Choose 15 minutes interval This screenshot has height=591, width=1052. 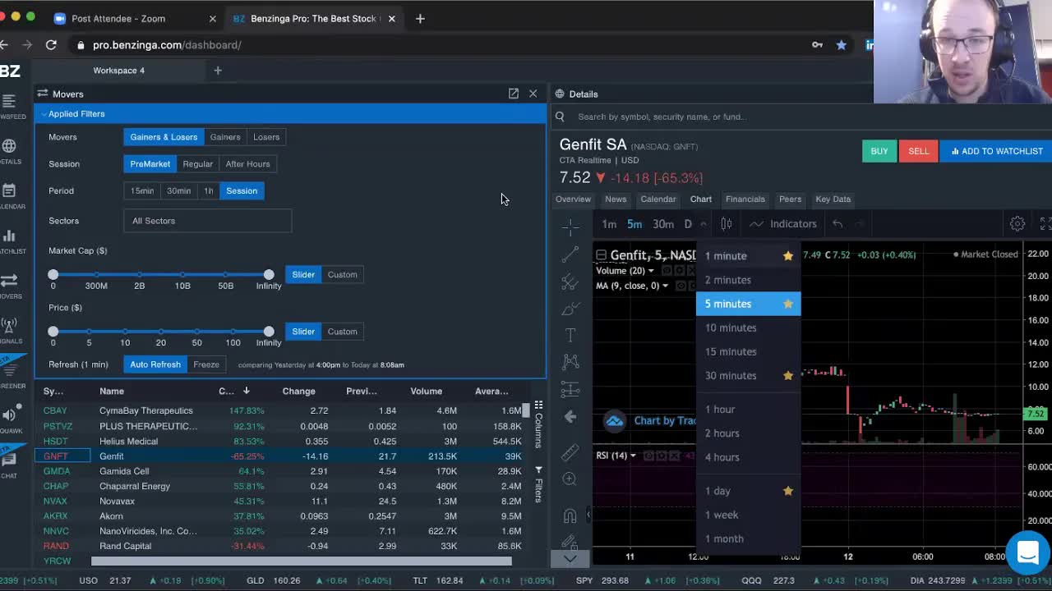click(x=748, y=351)
